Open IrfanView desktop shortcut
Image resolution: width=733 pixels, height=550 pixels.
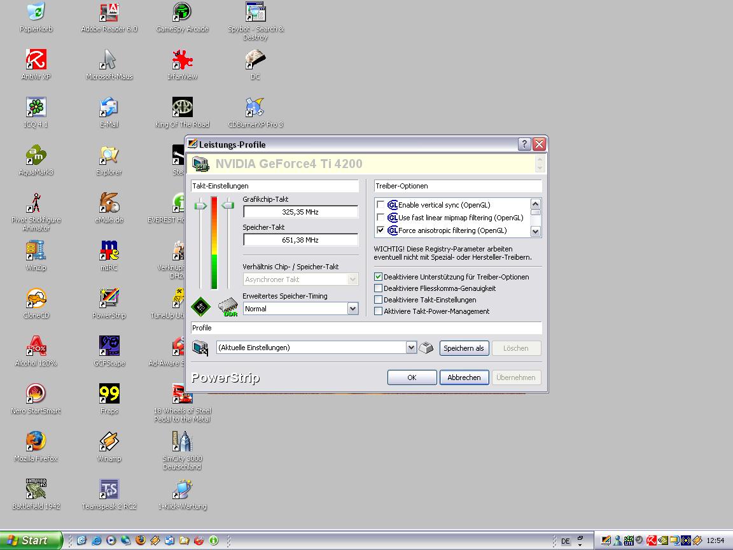pos(182,59)
